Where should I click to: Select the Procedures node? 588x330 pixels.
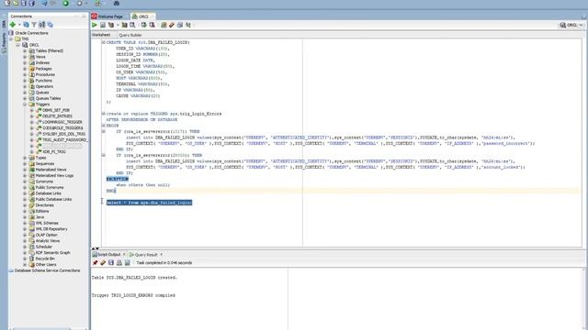(x=45, y=75)
